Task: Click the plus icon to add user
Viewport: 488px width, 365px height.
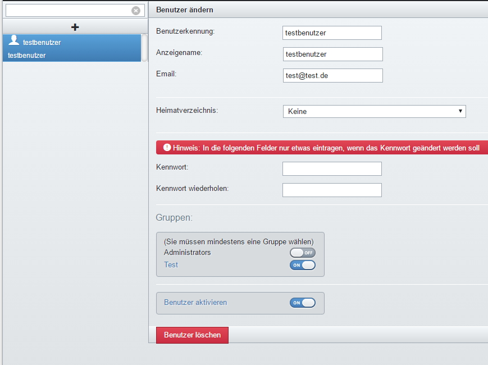Action: pos(75,27)
